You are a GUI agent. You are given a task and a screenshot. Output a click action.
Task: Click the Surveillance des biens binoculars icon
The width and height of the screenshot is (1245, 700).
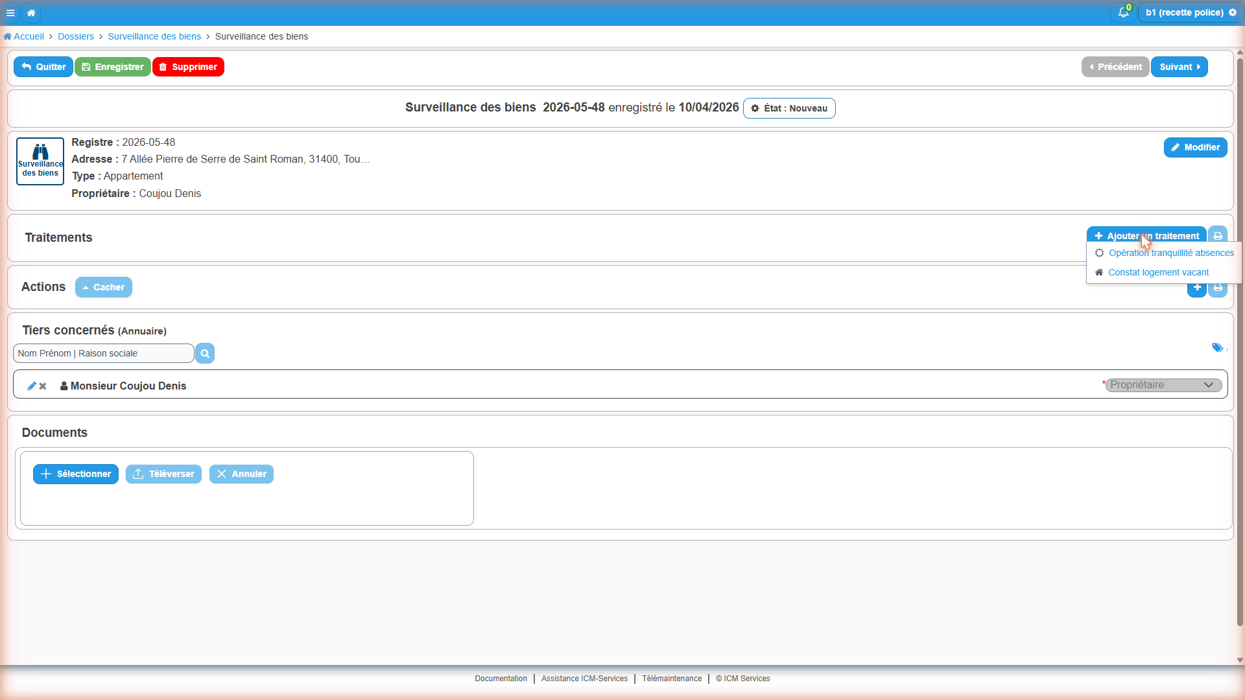click(40, 161)
